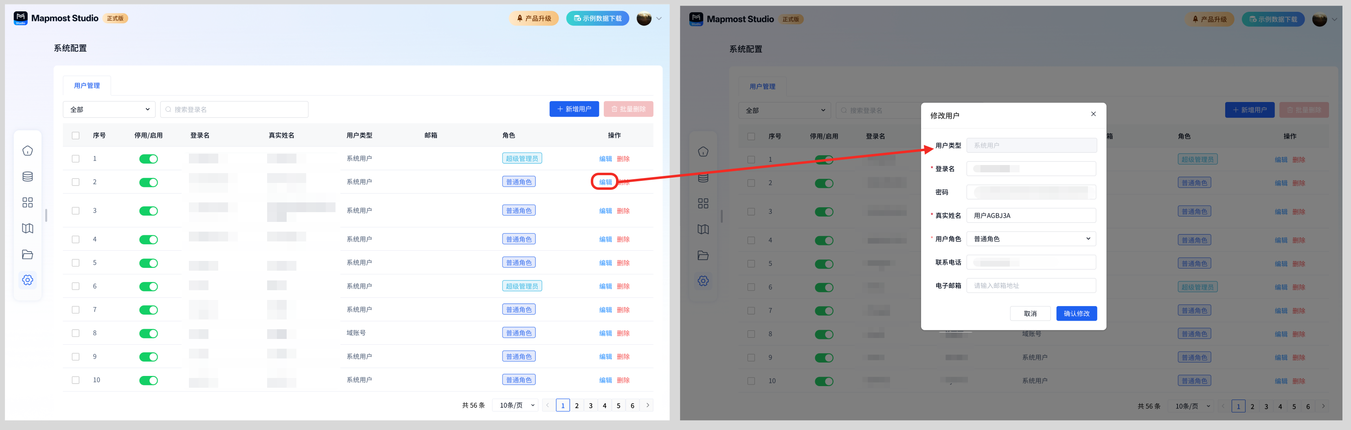The height and width of the screenshot is (430, 1351).
Task: Expand the 用户角色 dropdown showing 普通角色
Action: [x=1031, y=239]
